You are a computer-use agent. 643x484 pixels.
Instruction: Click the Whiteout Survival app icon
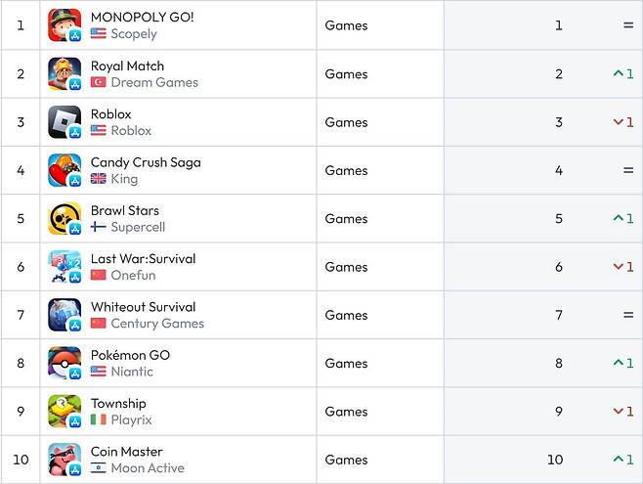coord(64,315)
